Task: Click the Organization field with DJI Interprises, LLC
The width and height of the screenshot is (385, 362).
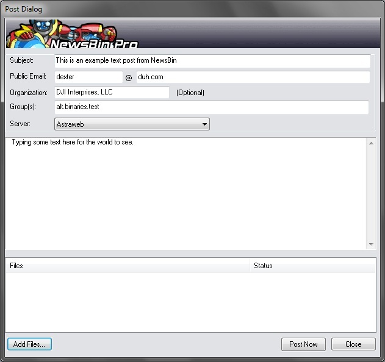Action: [x=112, y=92]
